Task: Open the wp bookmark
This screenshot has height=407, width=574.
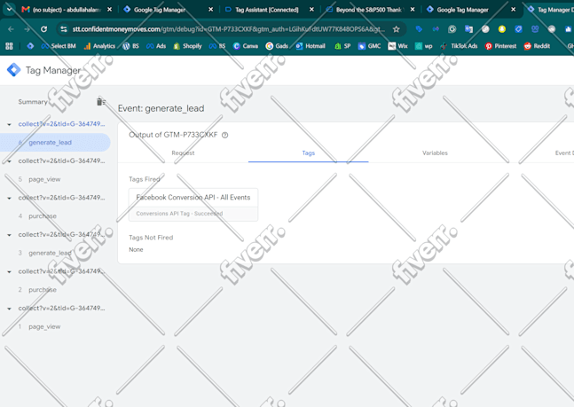Action: pyautogui.click(x=423, y=46)
